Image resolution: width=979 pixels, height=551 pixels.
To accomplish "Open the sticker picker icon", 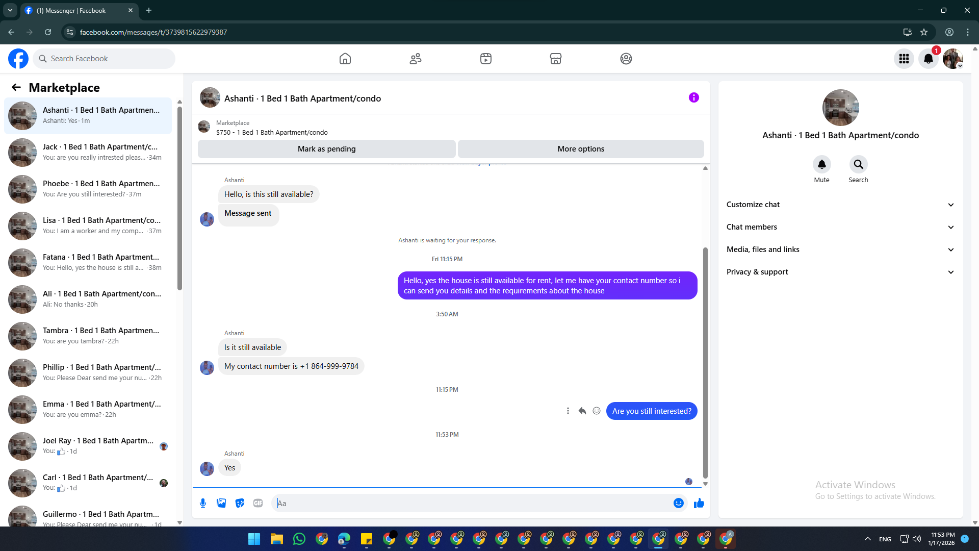I will [x=240, y=503].
